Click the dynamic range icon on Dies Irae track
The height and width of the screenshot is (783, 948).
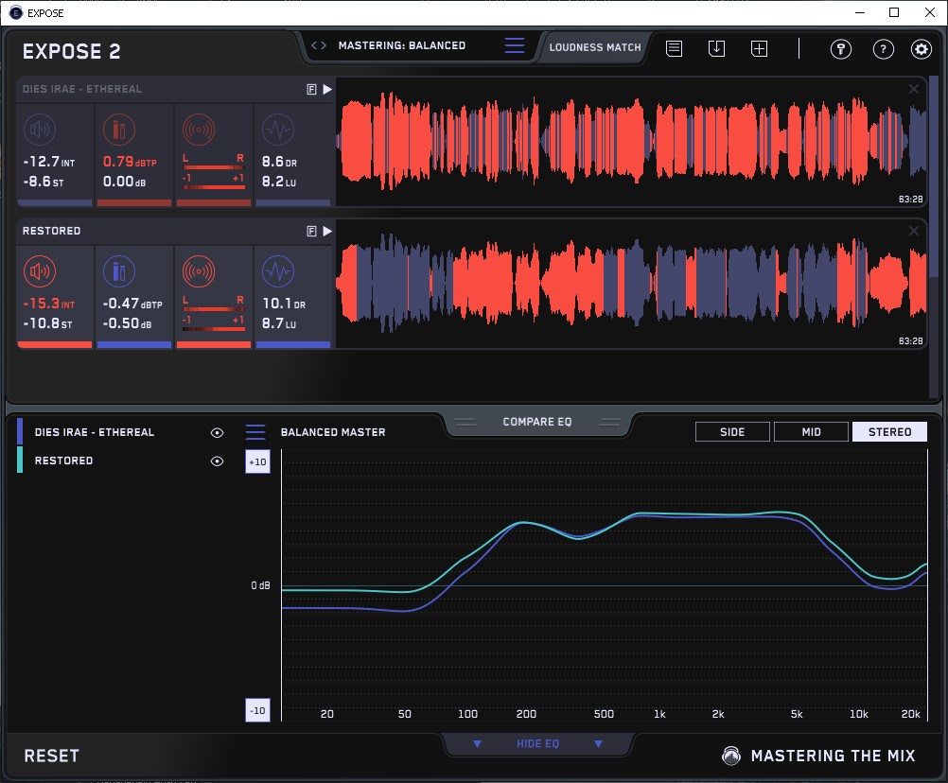click(278, 130)
